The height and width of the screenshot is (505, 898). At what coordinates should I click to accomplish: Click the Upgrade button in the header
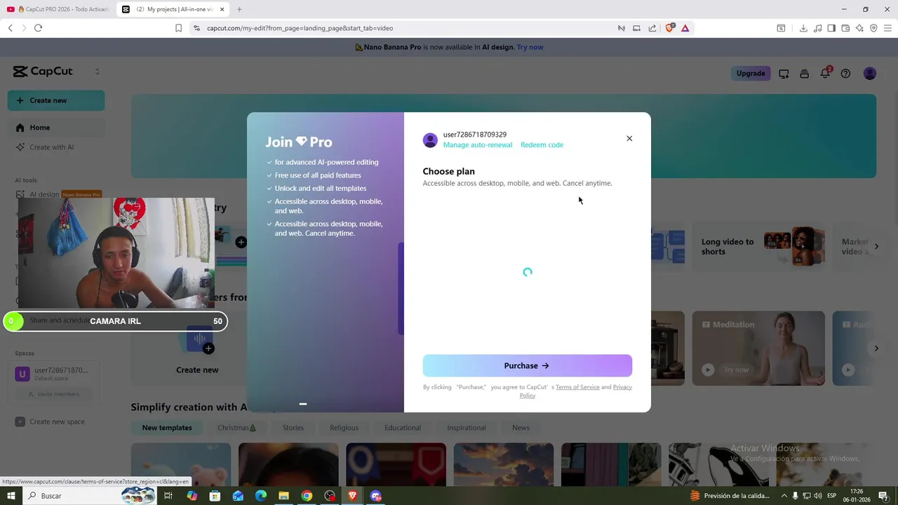point(751,73)
